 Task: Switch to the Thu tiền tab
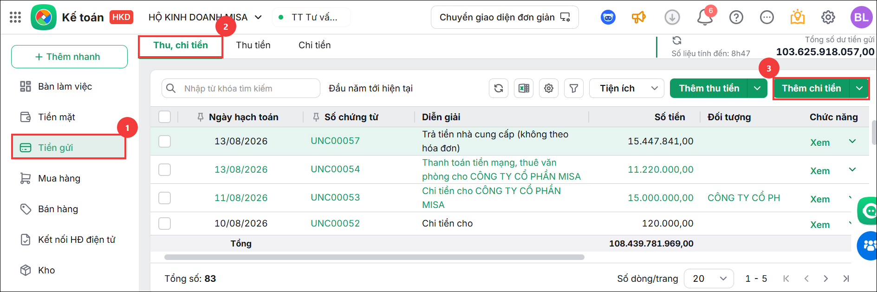click(253, 45)
